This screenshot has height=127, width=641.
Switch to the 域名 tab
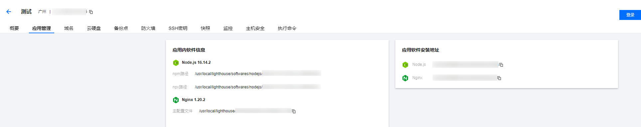(69, 28)
